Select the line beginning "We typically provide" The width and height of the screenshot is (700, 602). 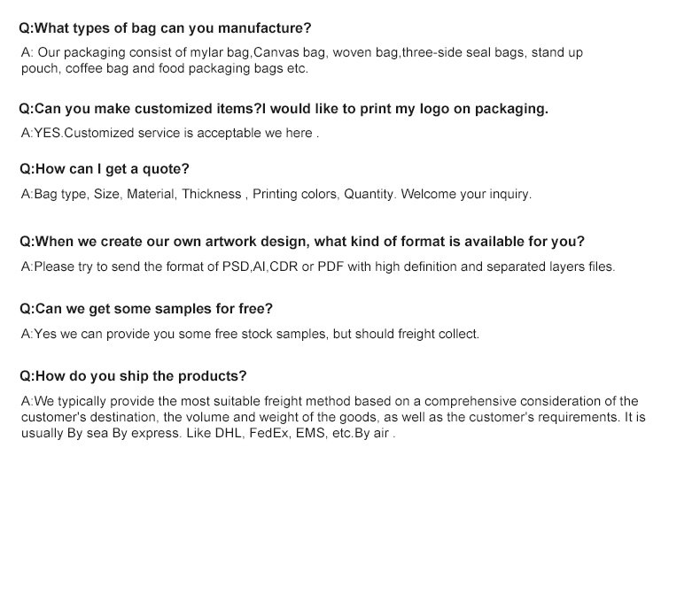[x=329, y=401]
